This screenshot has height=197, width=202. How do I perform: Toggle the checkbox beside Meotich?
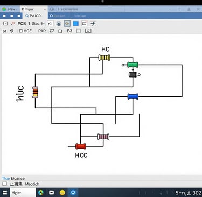[5, 184]
